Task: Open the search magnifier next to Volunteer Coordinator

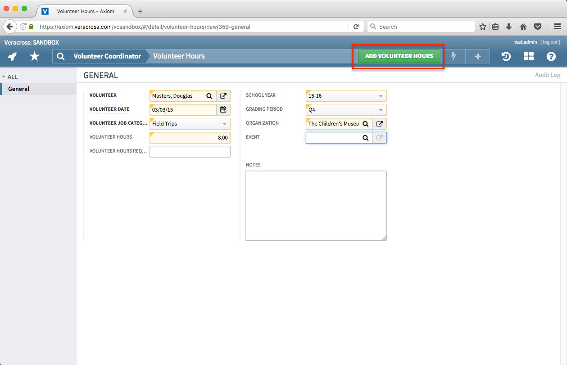Action: point(60,56)
